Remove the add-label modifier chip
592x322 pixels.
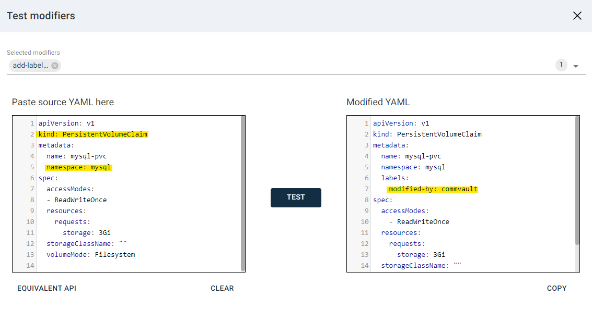pos(55,65)
